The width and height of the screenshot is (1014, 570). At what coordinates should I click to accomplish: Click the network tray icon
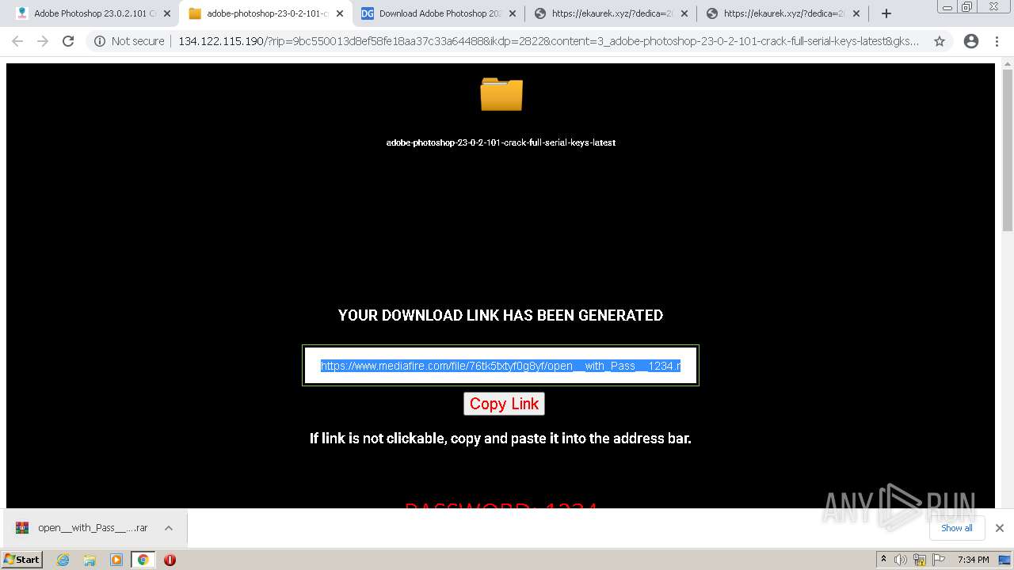click(x=920, y=560)
